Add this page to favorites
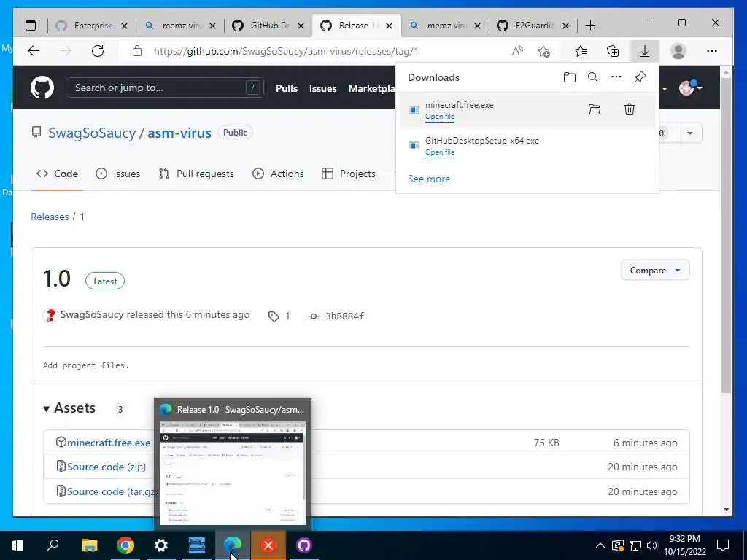Viewport: 747px width, 560px height. click(x=543, y=51)
